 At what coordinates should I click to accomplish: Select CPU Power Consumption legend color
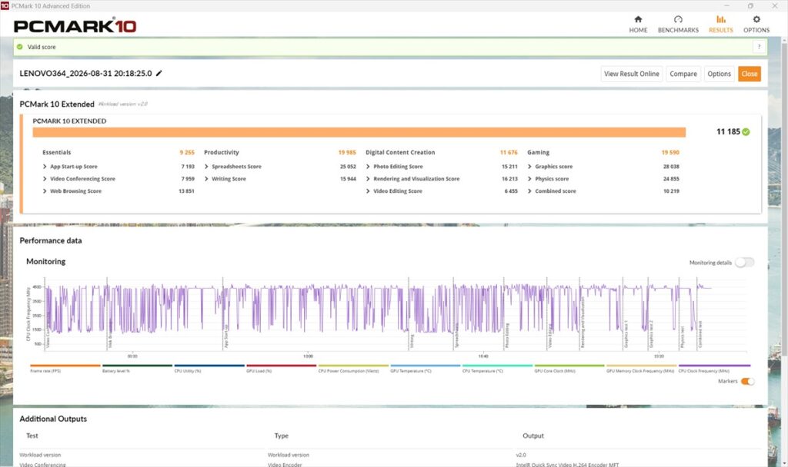pos(353,366)
